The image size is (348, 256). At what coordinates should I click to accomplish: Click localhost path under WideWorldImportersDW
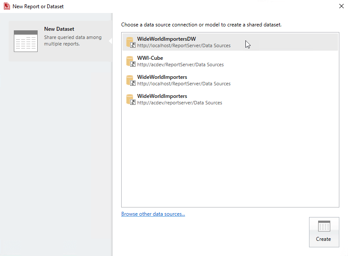point(184,45)
